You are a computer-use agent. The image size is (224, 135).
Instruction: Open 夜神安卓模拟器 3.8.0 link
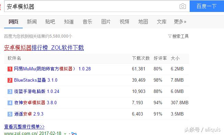coord(35,103)
